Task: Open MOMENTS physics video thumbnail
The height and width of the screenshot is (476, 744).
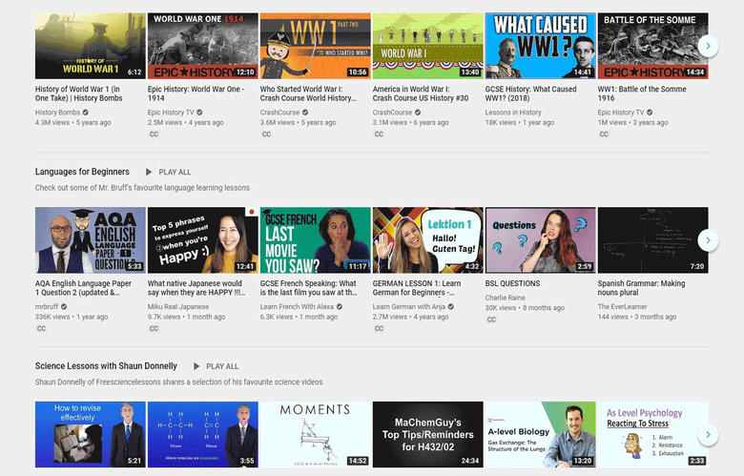Action: click(315, 434)
